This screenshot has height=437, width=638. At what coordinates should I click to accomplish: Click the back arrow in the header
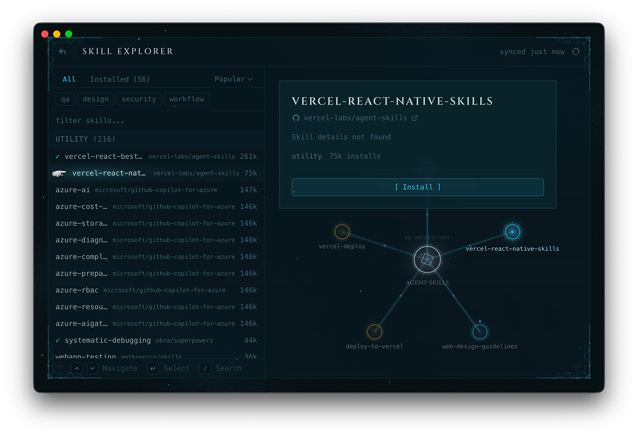(x=63, y=51)
